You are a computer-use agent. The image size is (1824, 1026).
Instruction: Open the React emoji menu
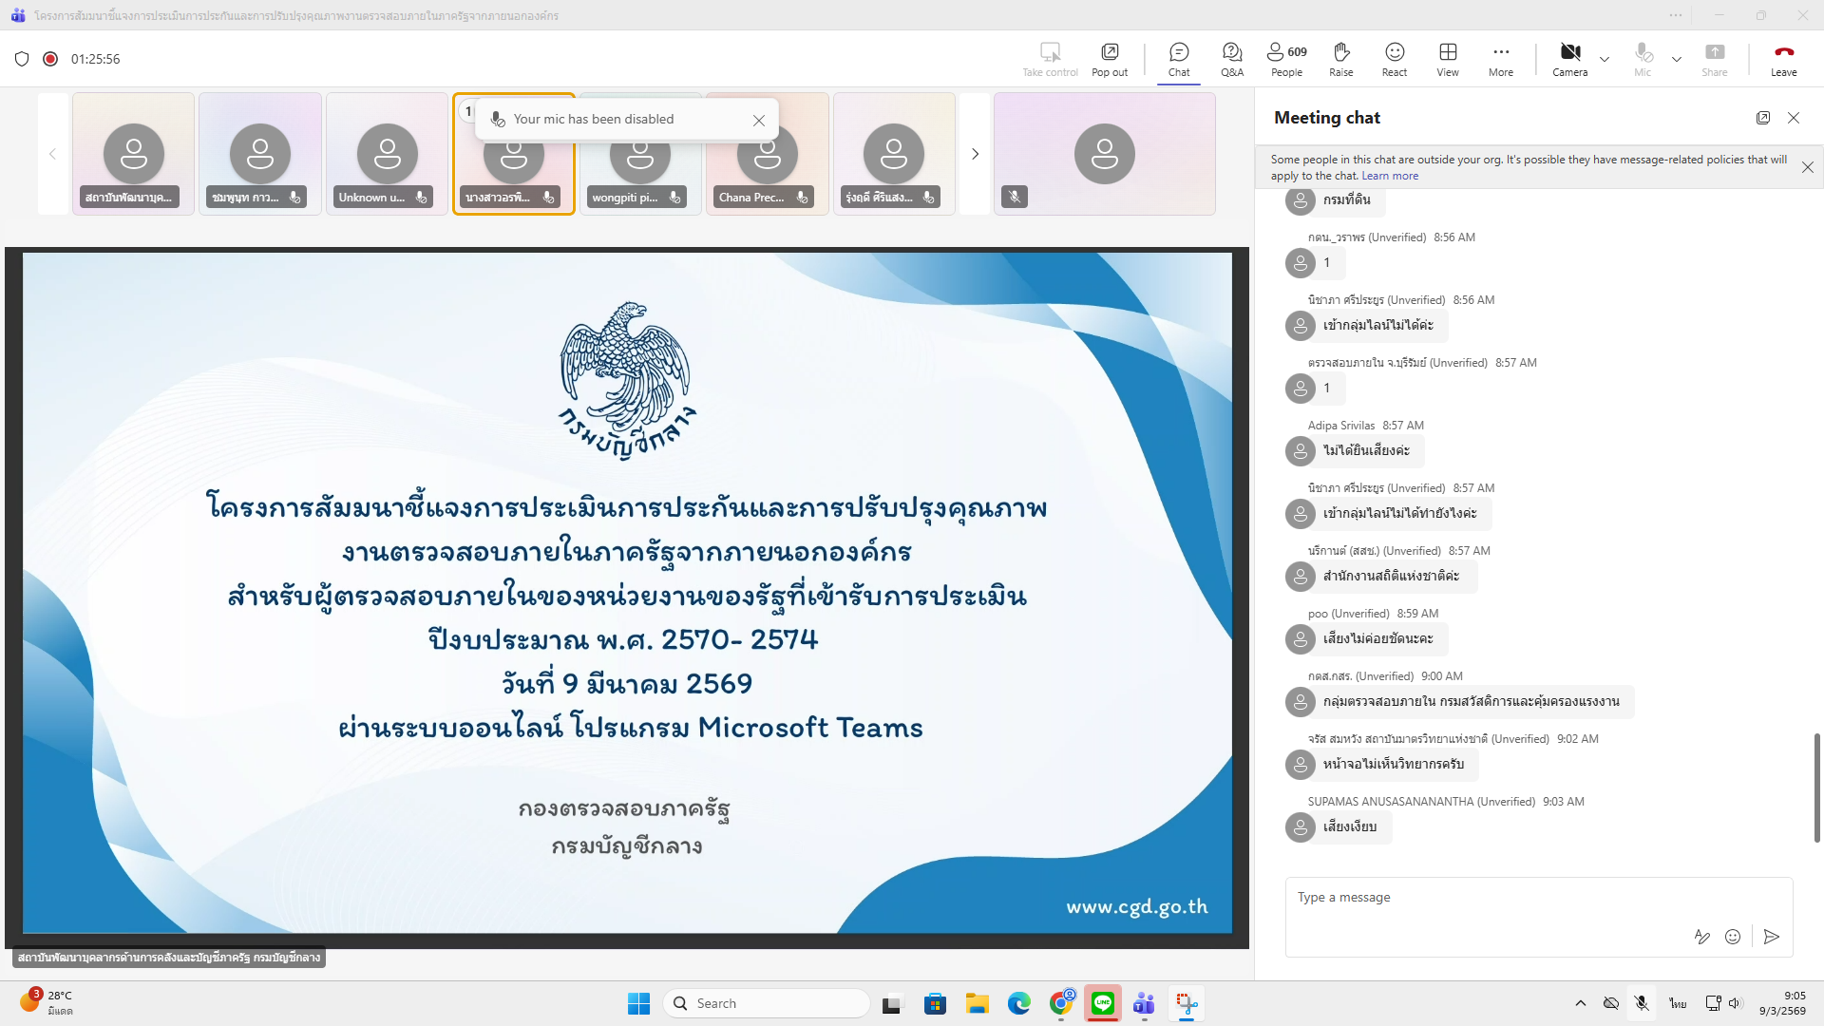[x=1394, y=59]
